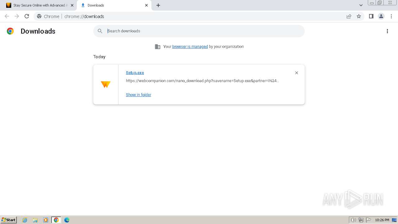Open File Explorer from the taskbar
This screenshot has height=224, width=398.
[x=35, y=220]
